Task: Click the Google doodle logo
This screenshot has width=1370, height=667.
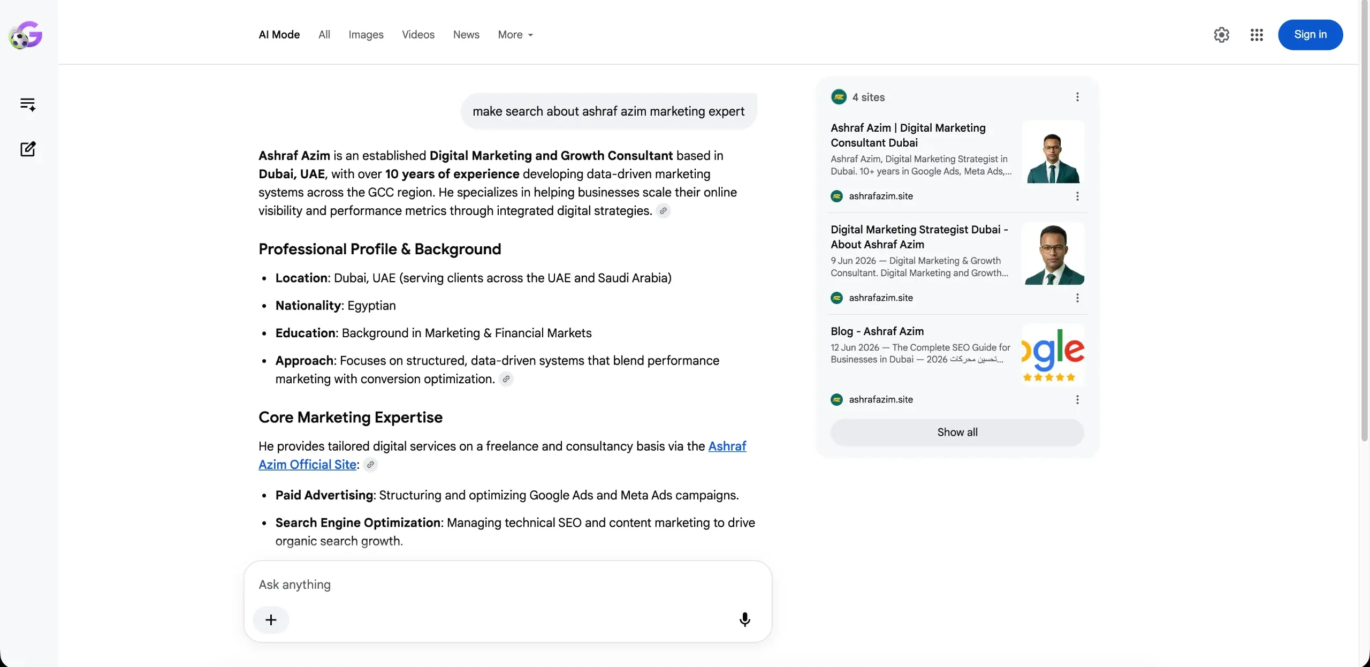Action: pyautogui.click(x=25, y=35)
